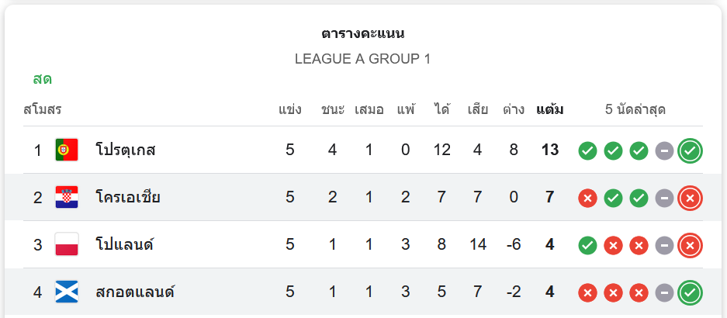Click Scotland's latest win icon, circled
Screen dimensions: 727x318
click(690, 293)
